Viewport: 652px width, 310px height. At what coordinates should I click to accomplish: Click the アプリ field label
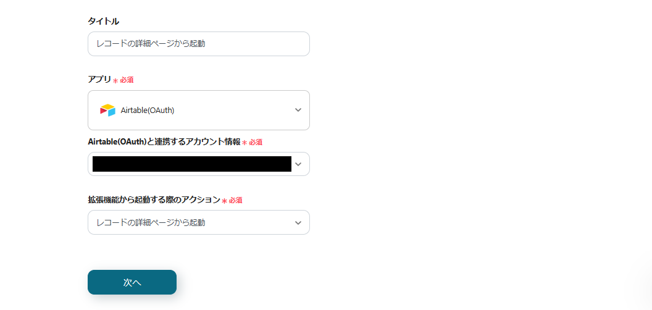point(99,80)
